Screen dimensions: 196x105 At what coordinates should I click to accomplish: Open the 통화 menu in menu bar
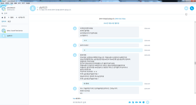tap(16, 3)
